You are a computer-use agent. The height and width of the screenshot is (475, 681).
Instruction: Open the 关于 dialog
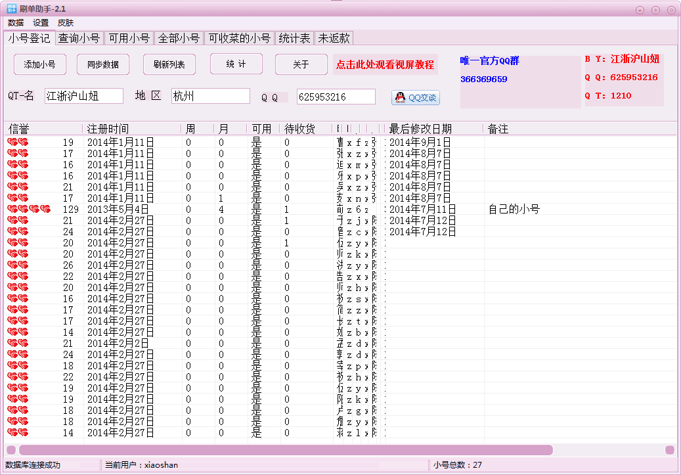point(301,64)
